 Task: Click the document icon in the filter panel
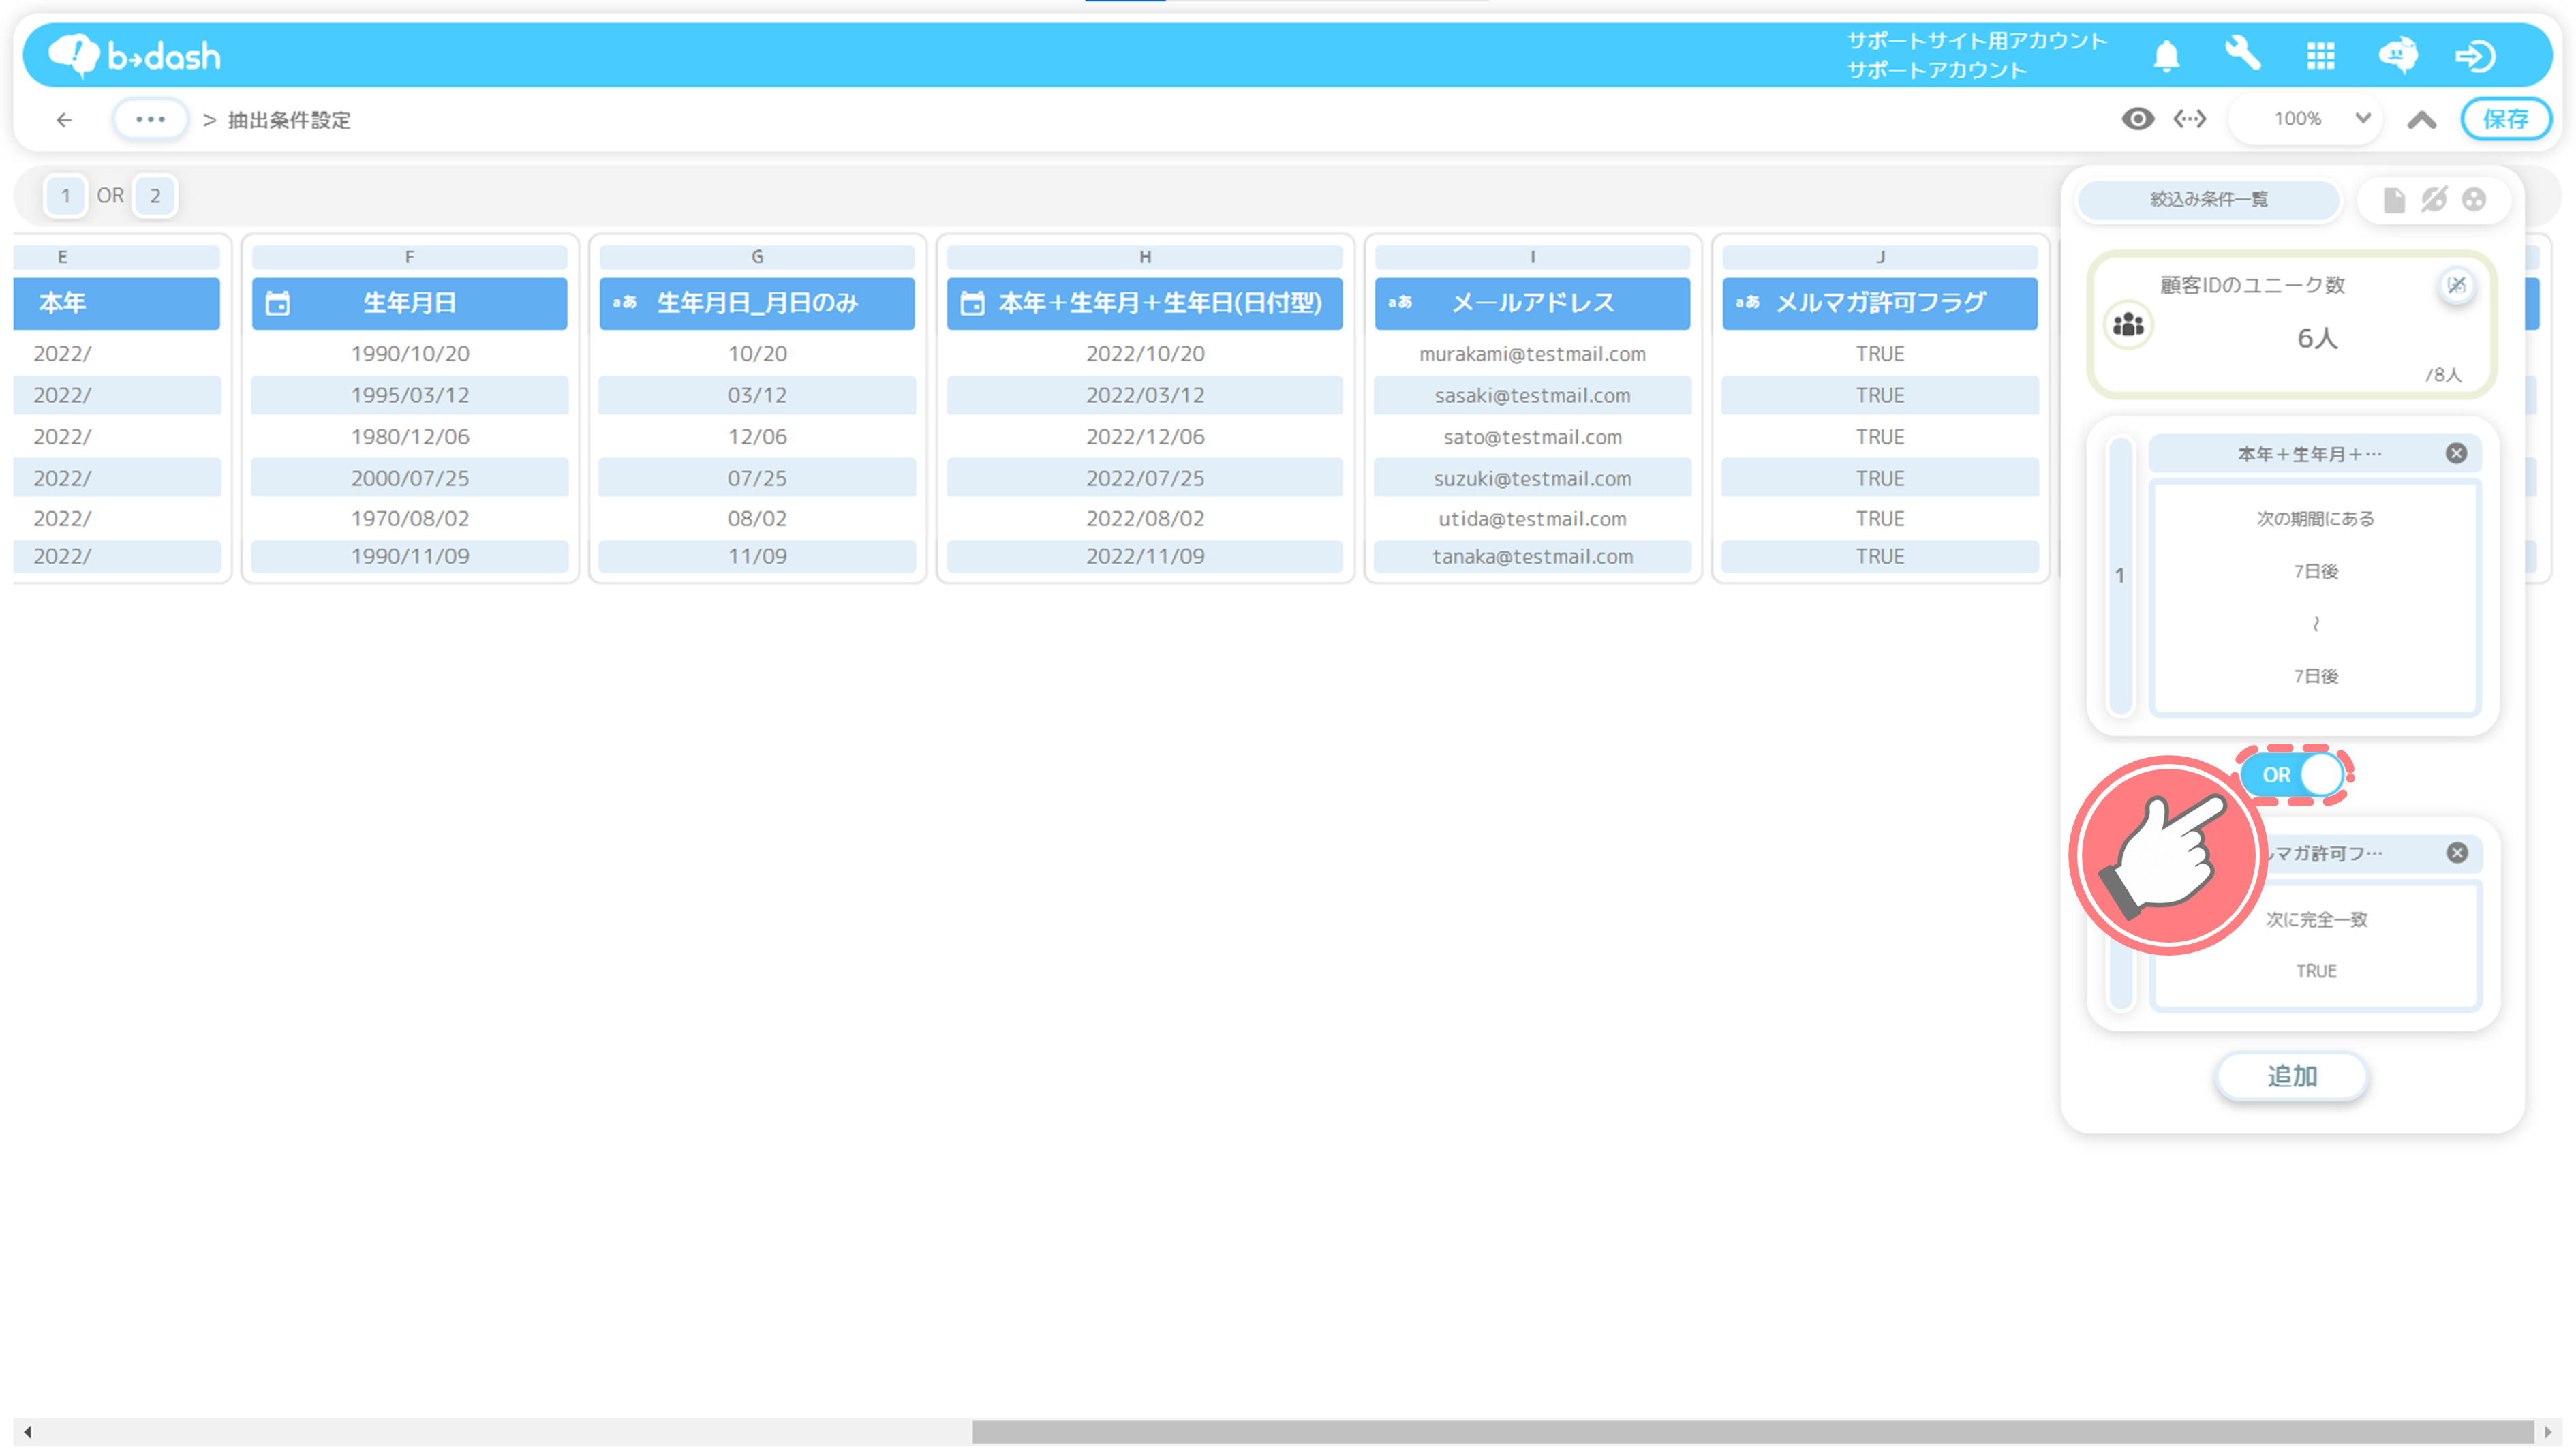point(2394,200)
